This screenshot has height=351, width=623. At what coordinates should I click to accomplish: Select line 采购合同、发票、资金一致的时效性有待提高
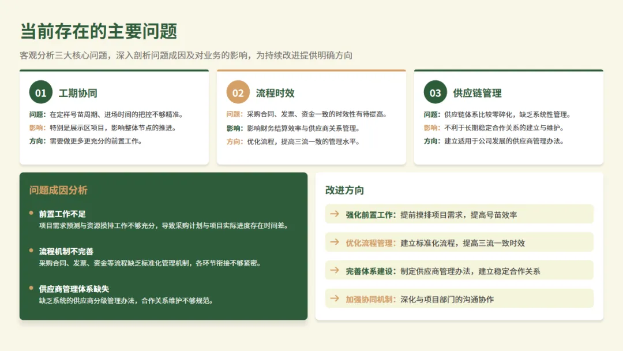317,114
